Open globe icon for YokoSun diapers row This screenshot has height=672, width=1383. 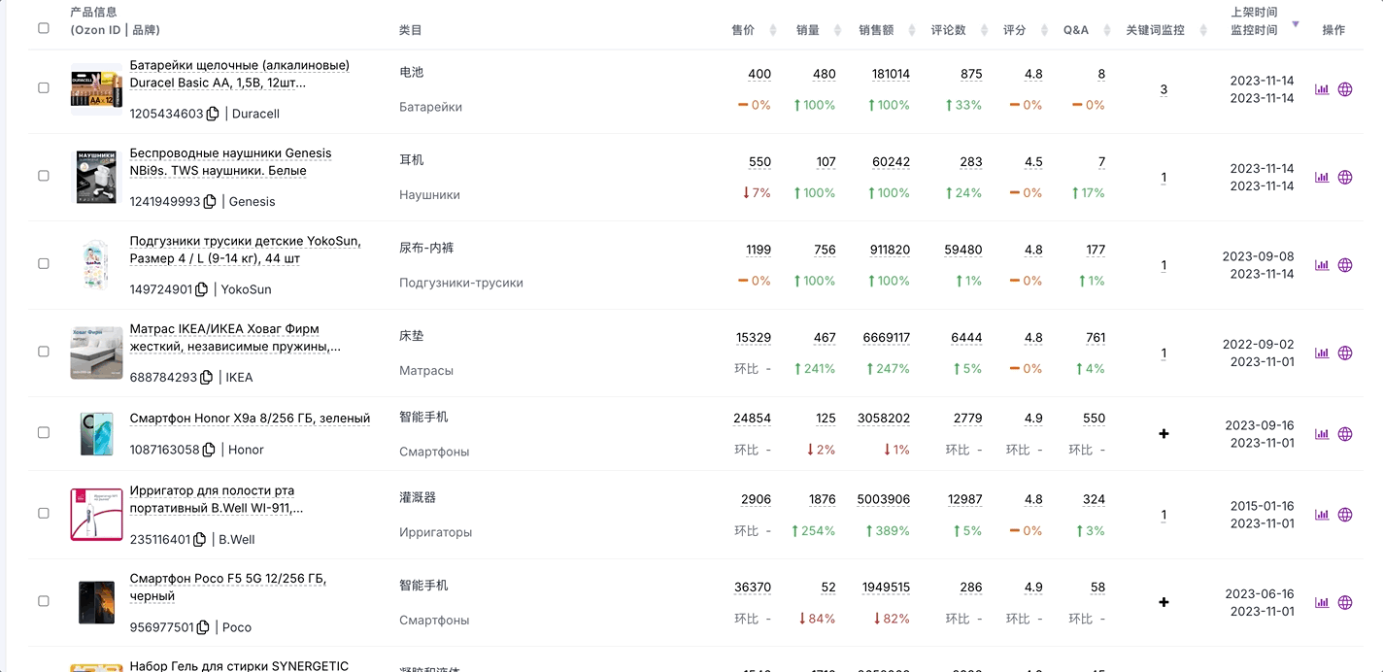tap(1345, 265)
